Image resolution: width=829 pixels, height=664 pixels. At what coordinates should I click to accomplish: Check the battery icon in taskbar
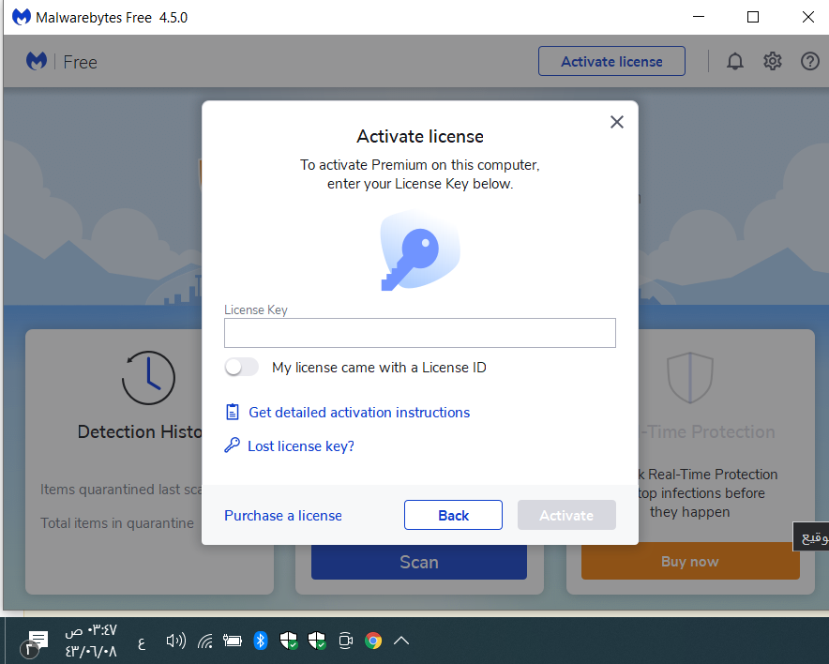tap(232, 641)
